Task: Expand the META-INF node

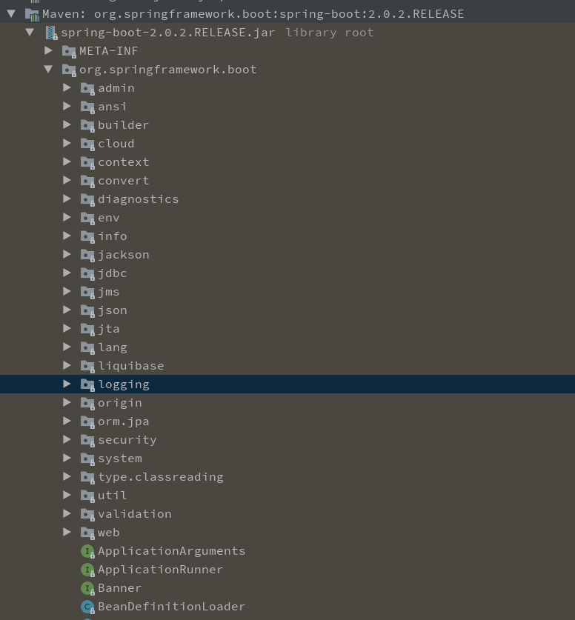Action: 49,50
